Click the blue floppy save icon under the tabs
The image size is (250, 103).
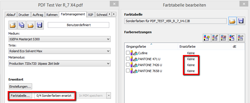(40, 25)
